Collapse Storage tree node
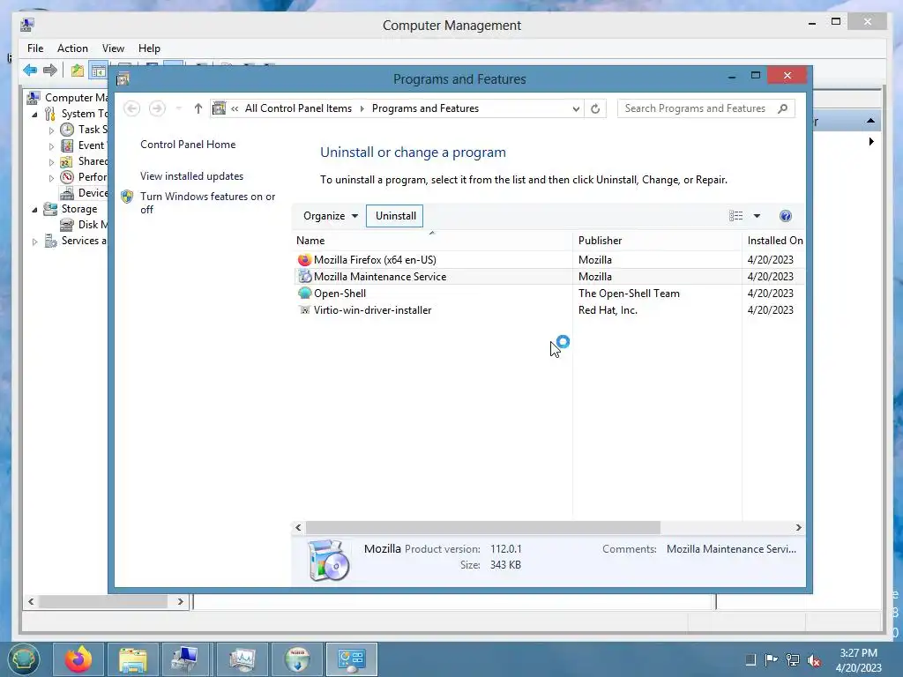The height and width of the screenshot is (677, 903). [x=34, y=210]
